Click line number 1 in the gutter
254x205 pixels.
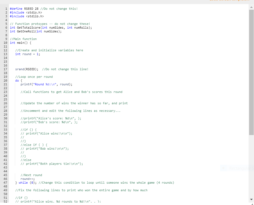(6, 9)
